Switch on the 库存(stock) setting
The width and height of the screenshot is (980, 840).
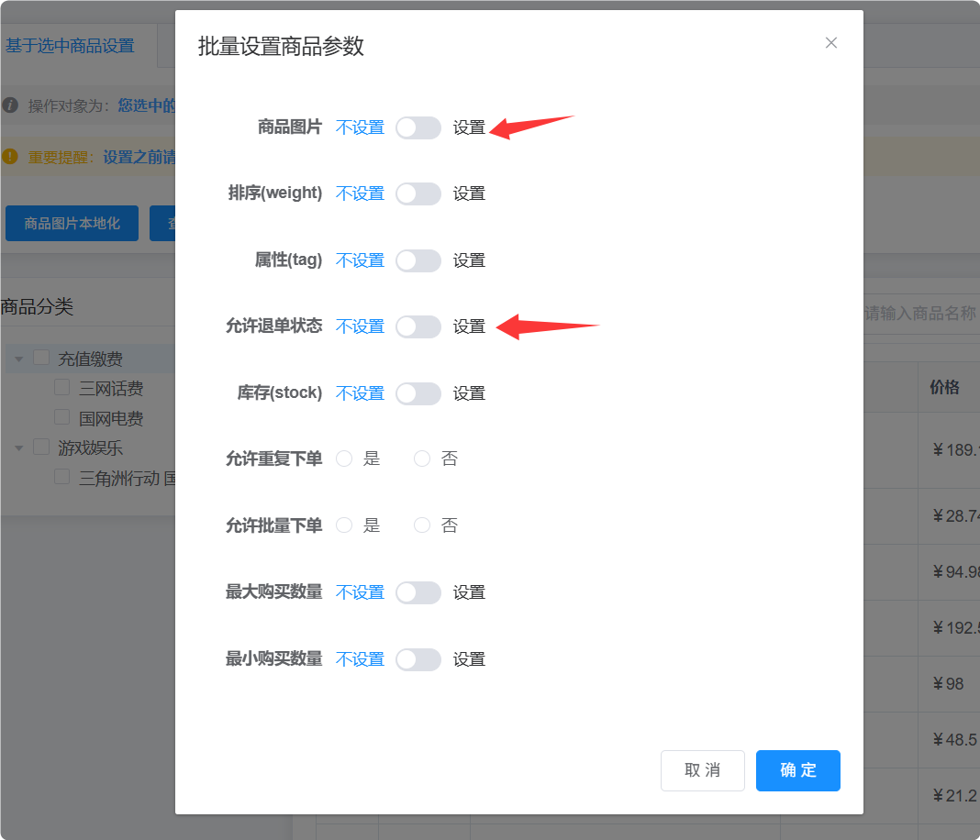[418, 393]
